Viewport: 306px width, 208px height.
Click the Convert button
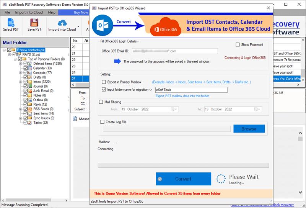[184, 179]
